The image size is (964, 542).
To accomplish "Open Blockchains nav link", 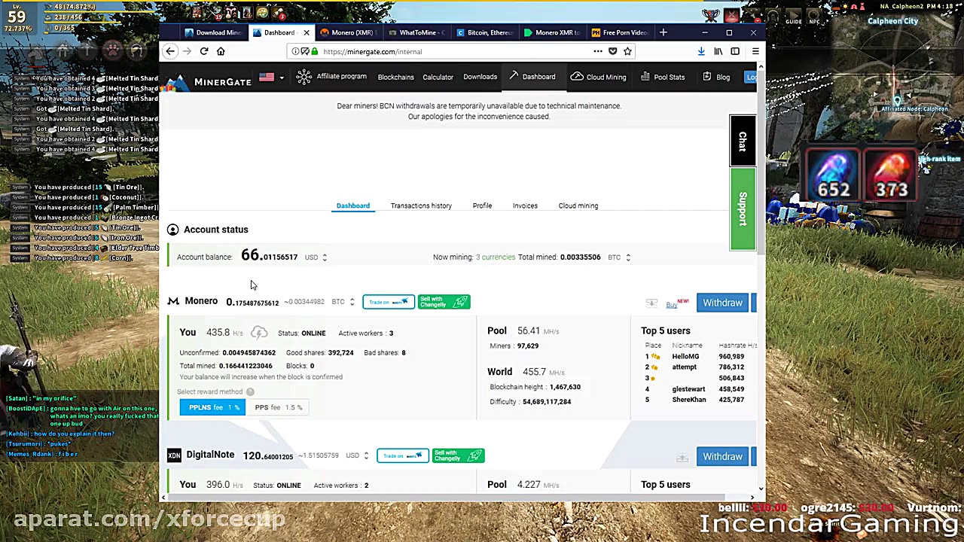I will pyautogui.click(x=395, y=77).
